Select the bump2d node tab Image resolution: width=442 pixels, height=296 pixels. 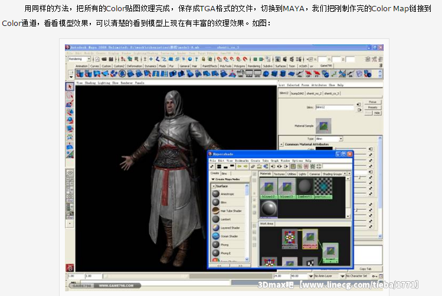297,93
